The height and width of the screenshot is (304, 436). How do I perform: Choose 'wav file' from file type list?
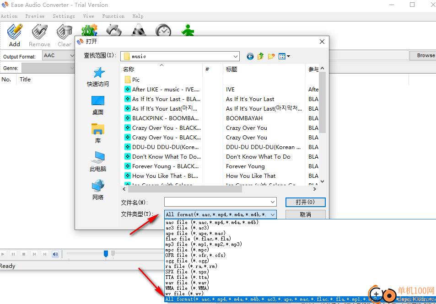tap(187, 283)
